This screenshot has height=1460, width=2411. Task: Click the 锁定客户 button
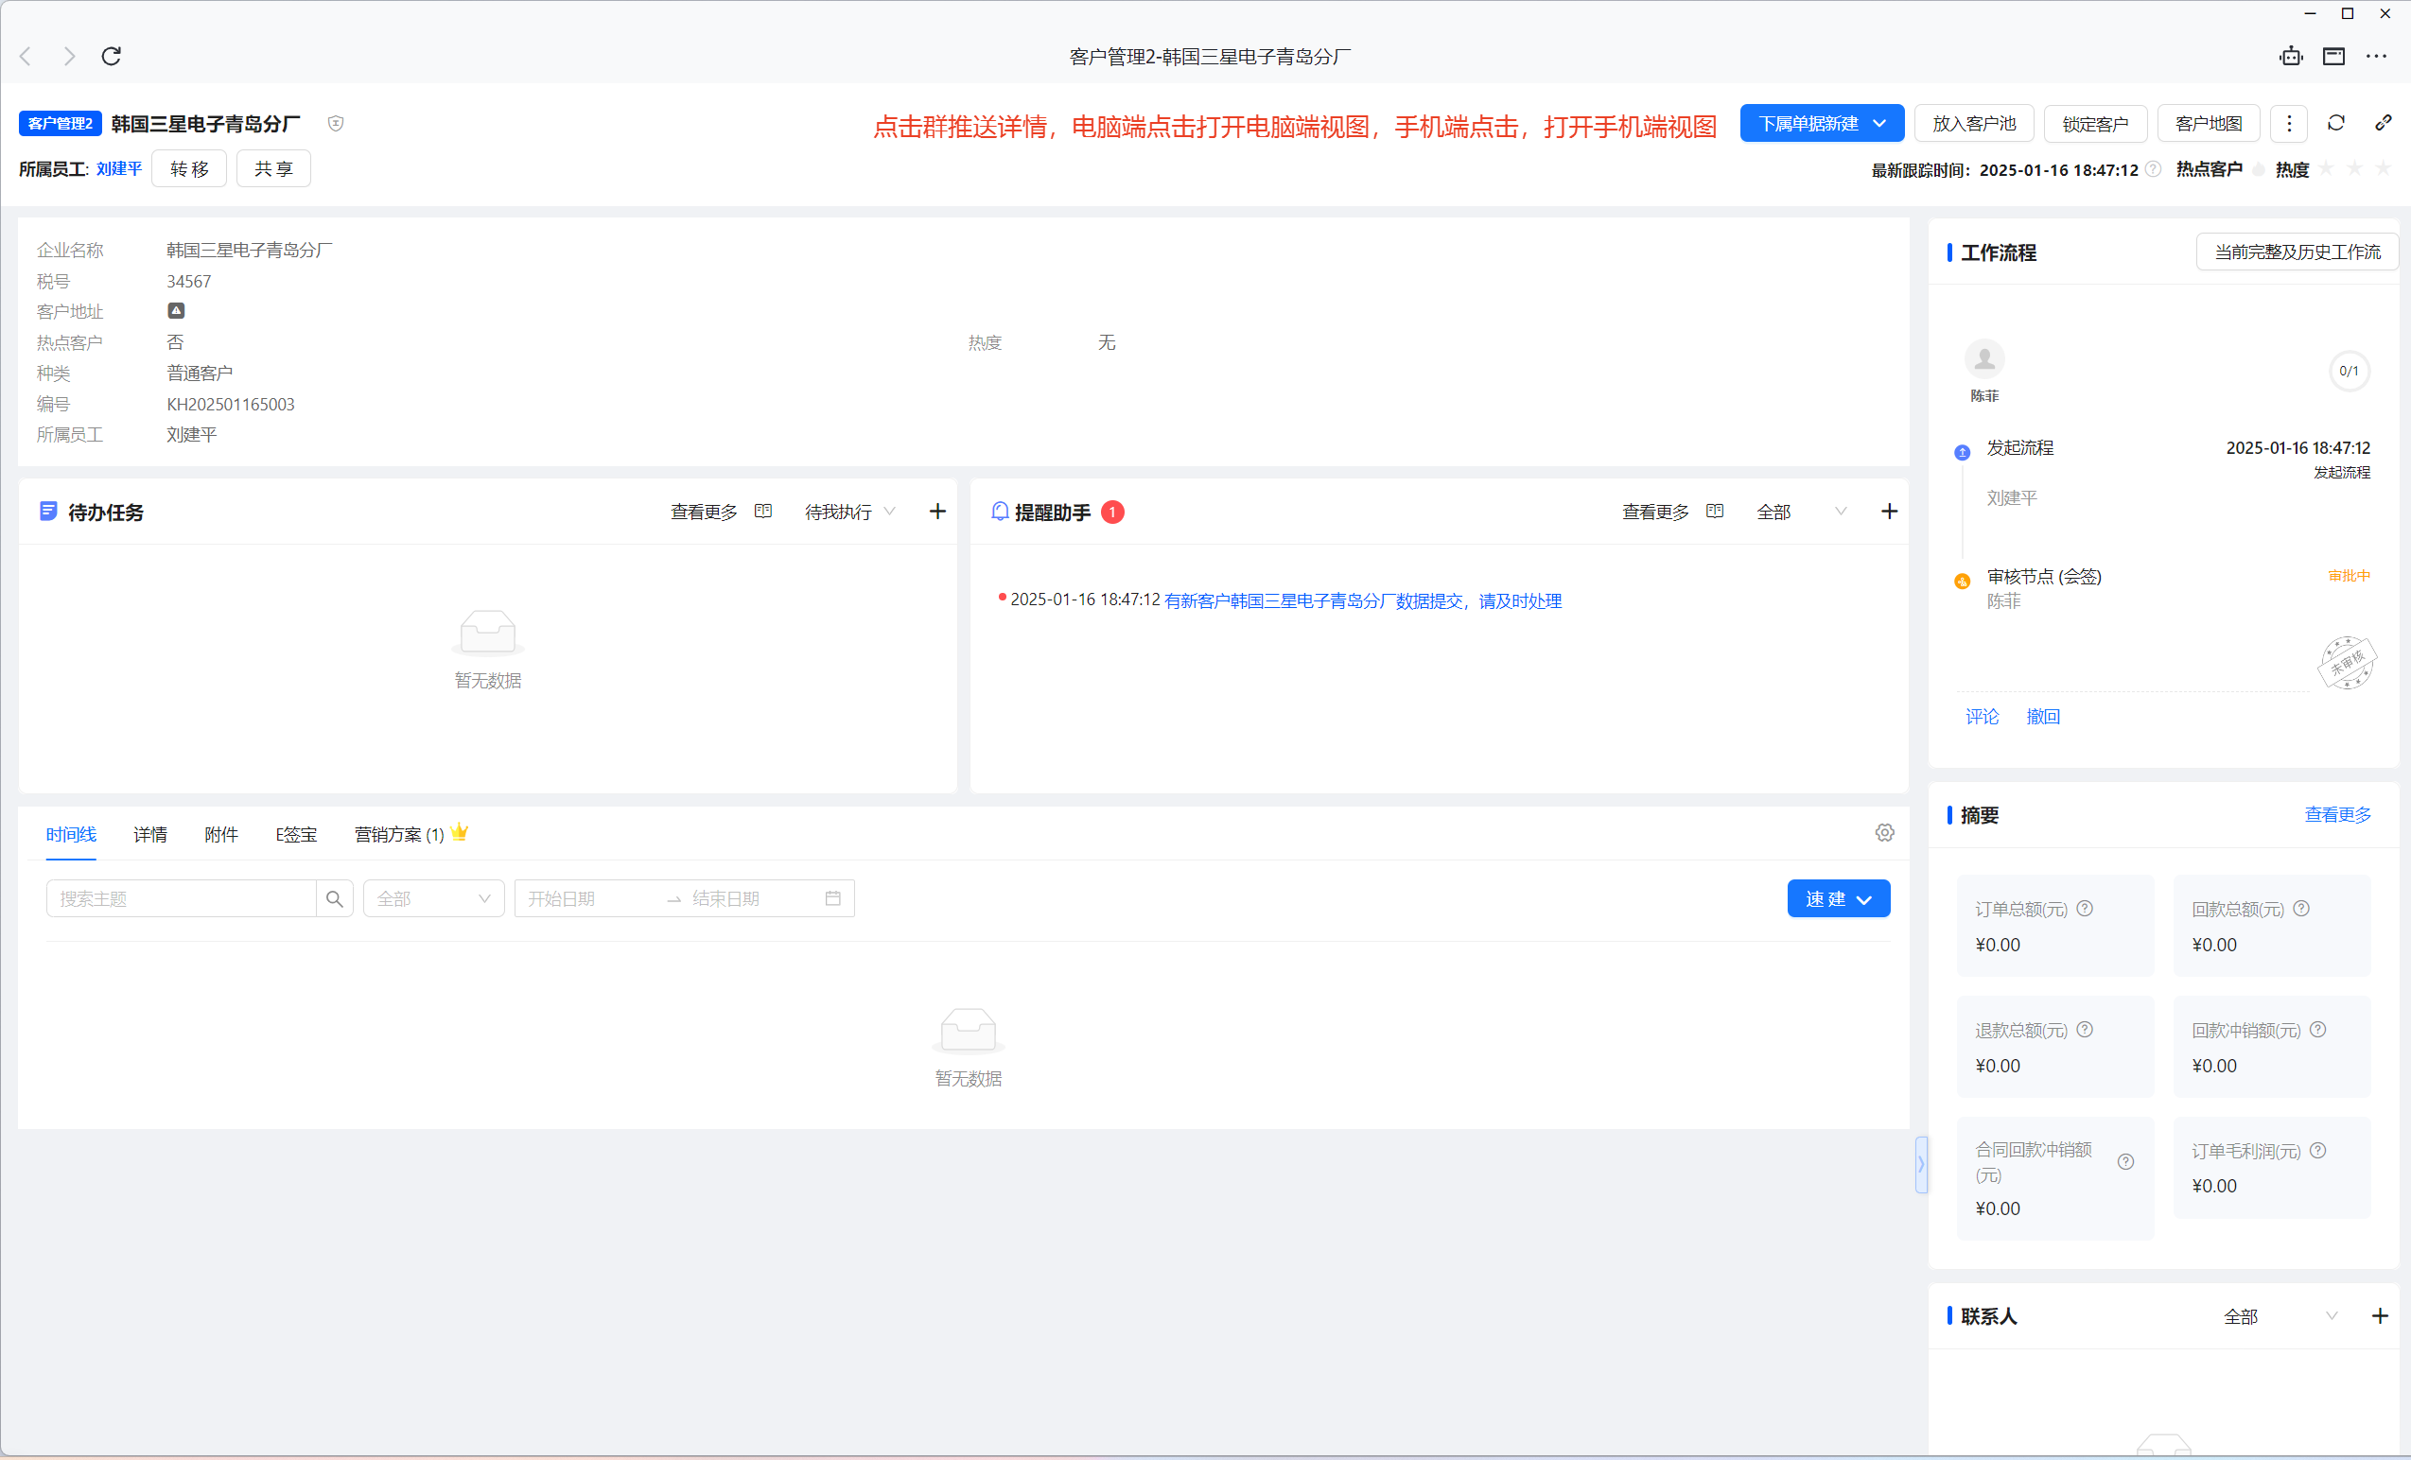[2096, 123]
